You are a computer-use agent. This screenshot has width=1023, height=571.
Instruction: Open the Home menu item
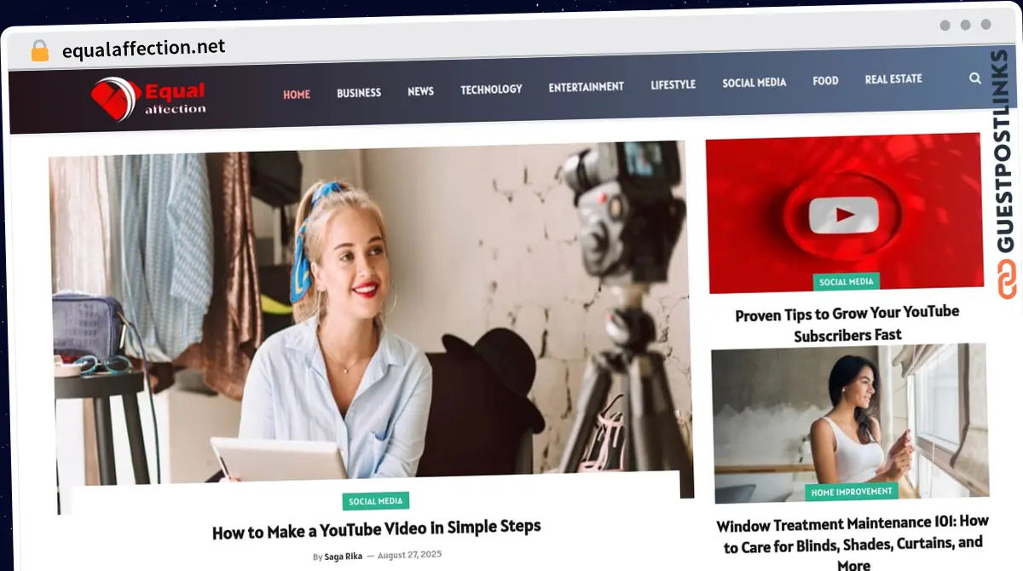pyautogui.click(x=297, y=94)
